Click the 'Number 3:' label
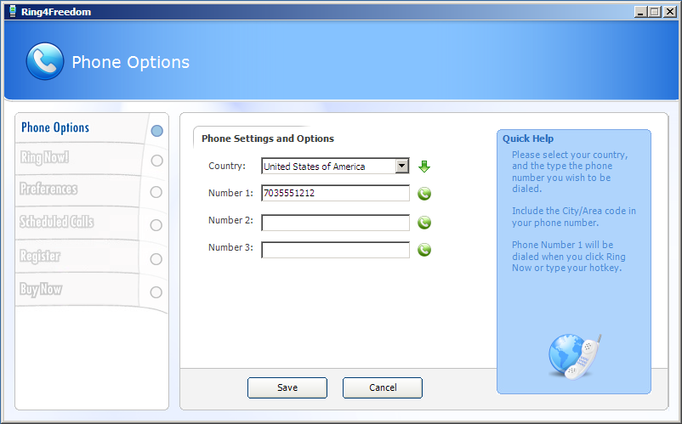 coord(230,247)
